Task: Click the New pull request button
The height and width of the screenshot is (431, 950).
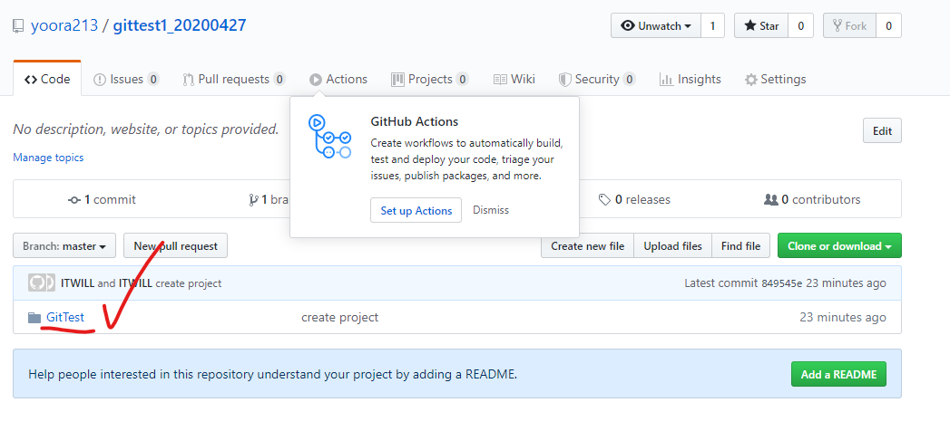Action: [x=176, y=246]
